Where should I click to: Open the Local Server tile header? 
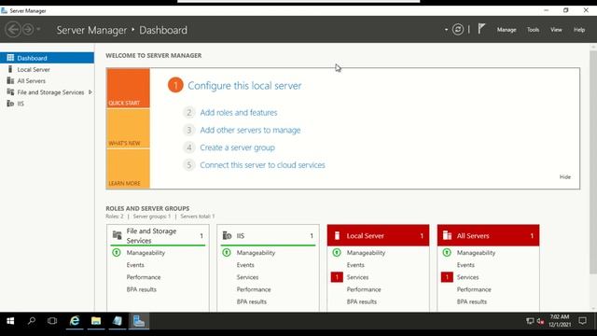click(x=378, y=235)
